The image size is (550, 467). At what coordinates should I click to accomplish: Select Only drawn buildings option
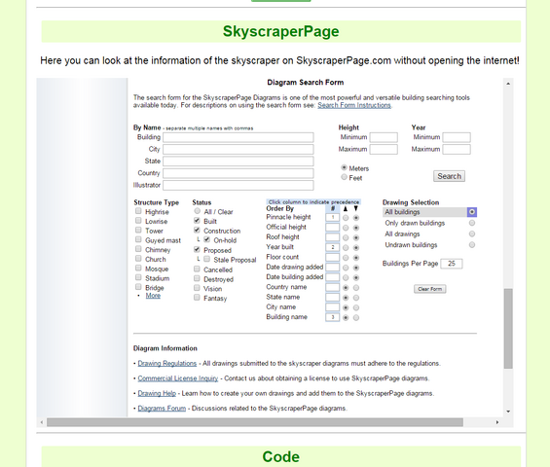(x=472, y=223)
